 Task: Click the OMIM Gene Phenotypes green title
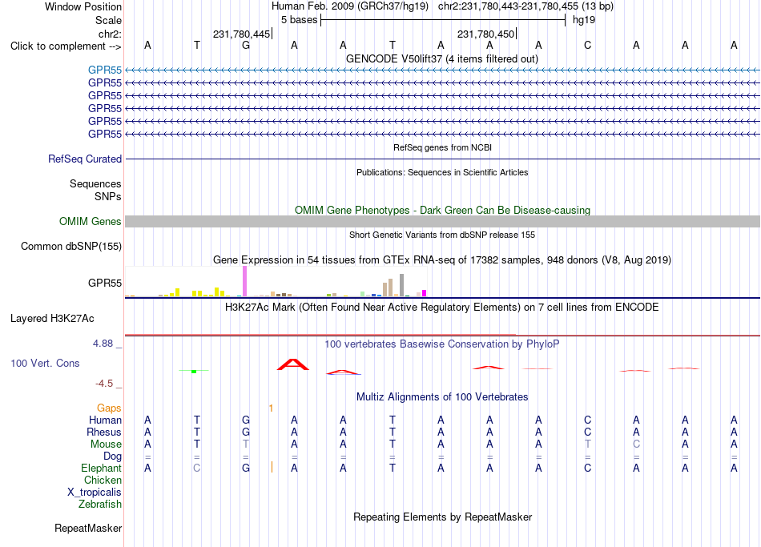(442, 210)
